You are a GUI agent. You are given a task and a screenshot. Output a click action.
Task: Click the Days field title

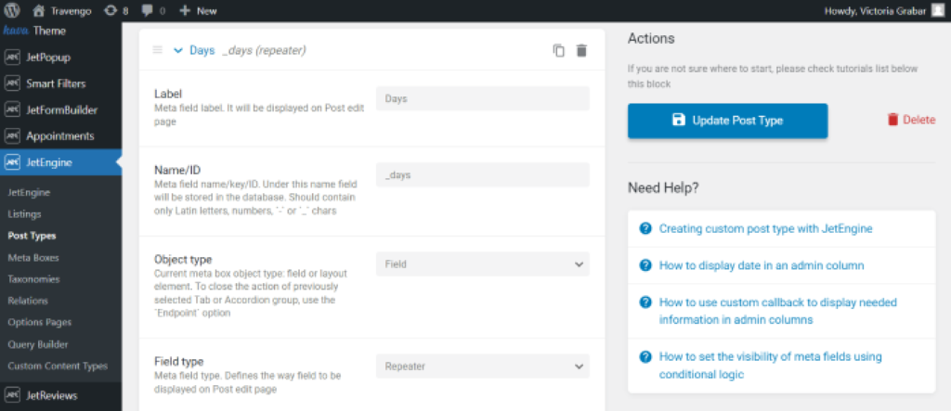point(202,50)
